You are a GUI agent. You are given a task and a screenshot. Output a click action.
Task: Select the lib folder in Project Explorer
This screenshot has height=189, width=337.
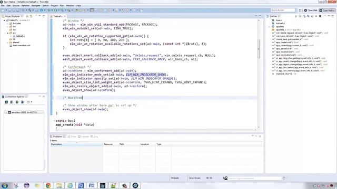(12, 39)
